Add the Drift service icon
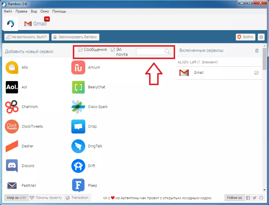This screenshot has width=269, height=205. [78, 166]
